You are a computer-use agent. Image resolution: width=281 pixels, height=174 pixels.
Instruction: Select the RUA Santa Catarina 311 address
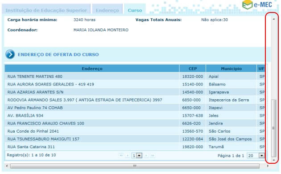point(31,147)
